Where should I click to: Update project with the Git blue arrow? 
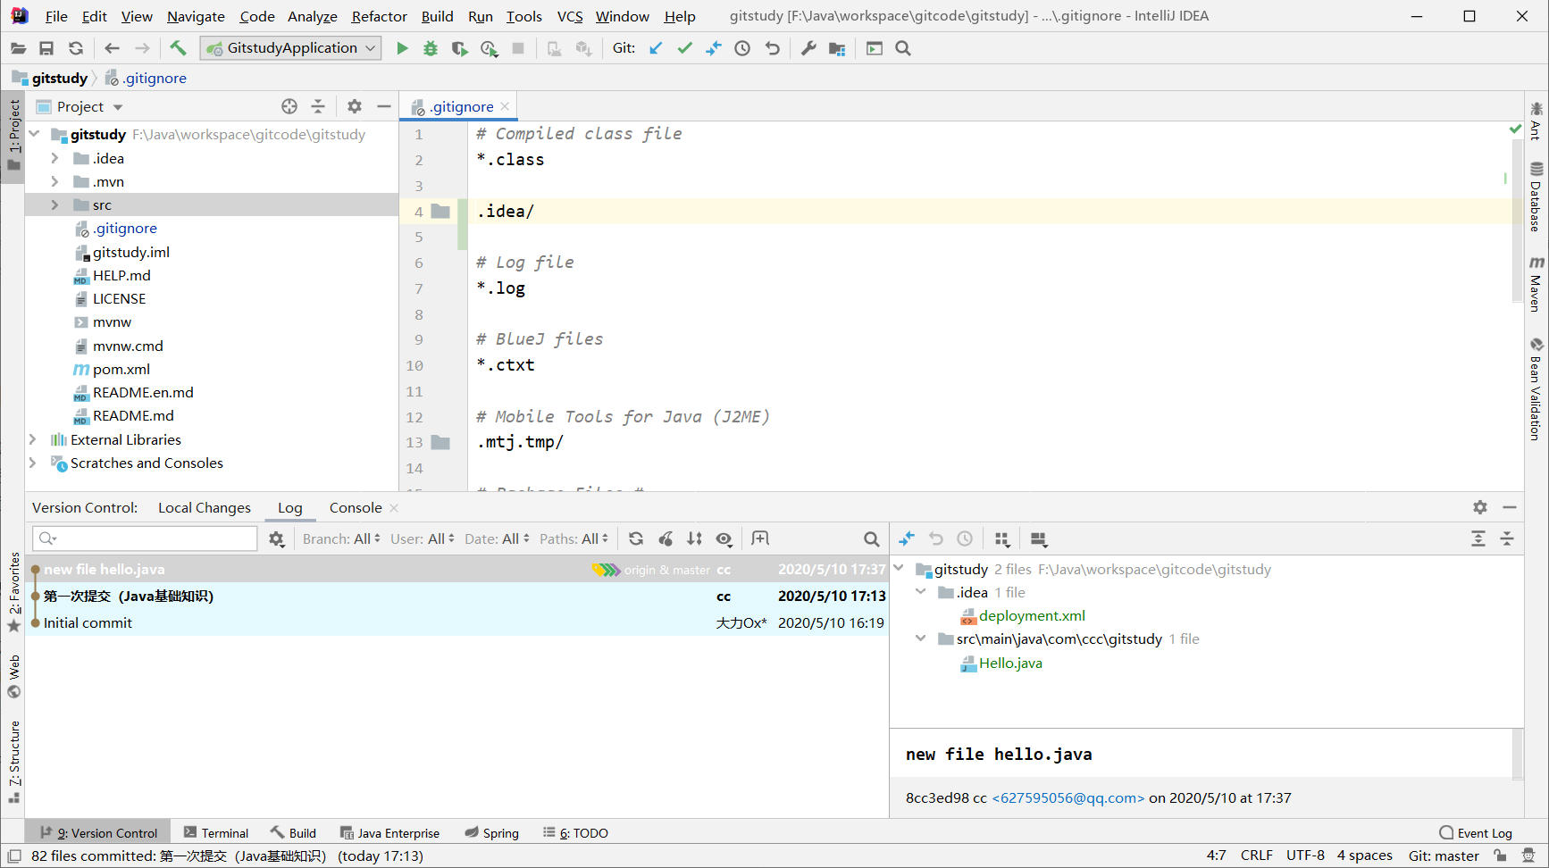tap(656, 48)
